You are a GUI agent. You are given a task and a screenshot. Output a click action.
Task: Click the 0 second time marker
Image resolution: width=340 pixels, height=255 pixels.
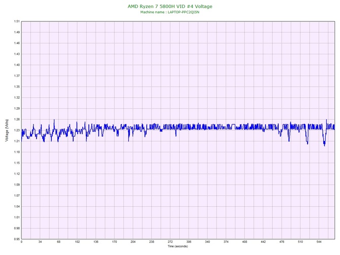pos(21,242)
